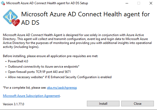This screenshot has height=110, width=157.
Task: Click the disabled maximize window button
Action: (139, 3)
